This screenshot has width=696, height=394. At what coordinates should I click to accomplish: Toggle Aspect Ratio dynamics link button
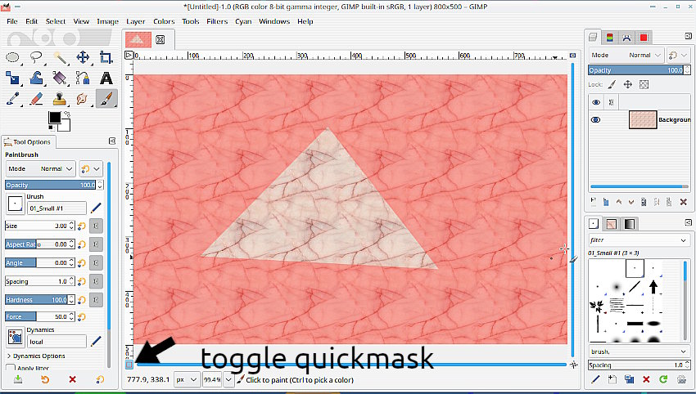point(96,244)
